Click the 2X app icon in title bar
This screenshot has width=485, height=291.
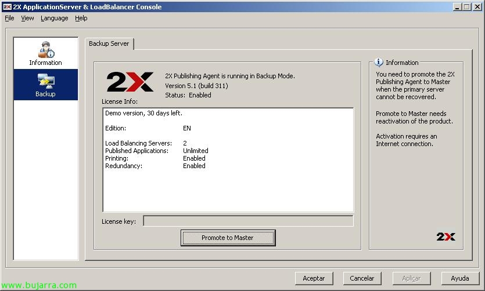coord(7,7)
